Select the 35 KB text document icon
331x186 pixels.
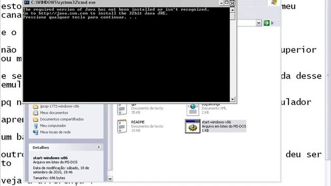pyautogui.click(x=122, y=109)
